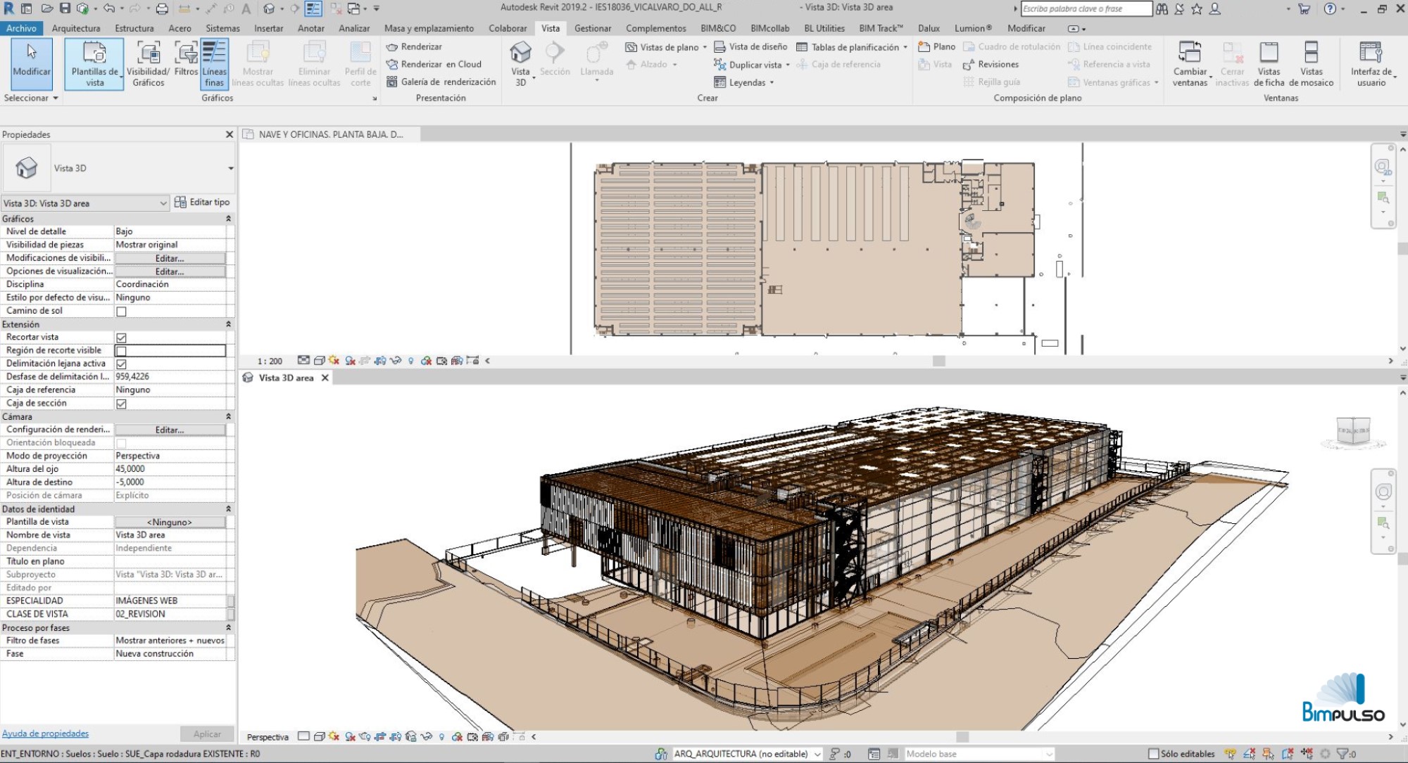Open the Arquitectura ribbon tab
Image resolution: width=1408 pixels, height=763 pixels.
coord(76,28)
